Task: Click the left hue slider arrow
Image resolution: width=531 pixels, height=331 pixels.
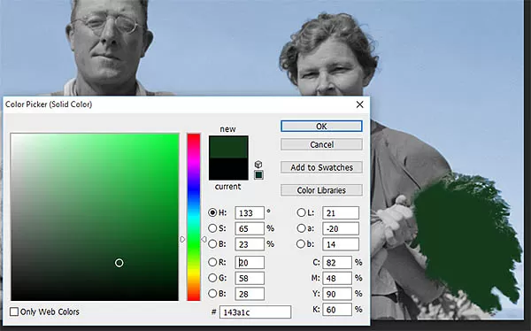Action: click(182, 239)
